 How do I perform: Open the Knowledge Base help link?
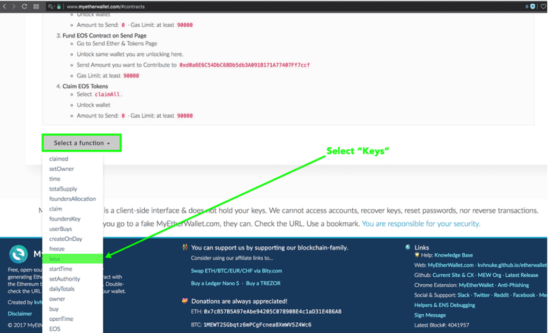[454, 255]
